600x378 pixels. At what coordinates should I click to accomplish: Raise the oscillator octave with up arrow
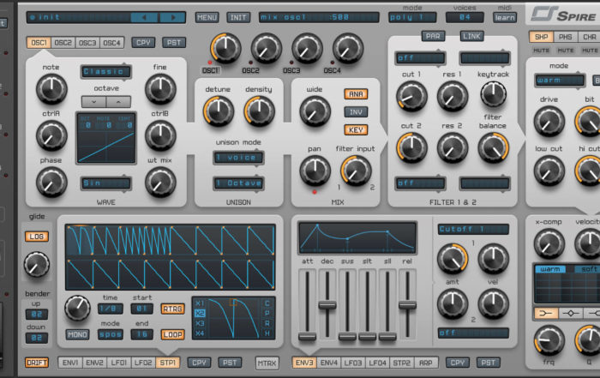(x=118, y=102)
